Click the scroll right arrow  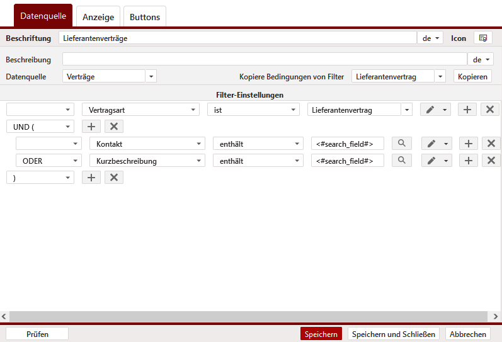pyautogui.click(x=496, y=316)
